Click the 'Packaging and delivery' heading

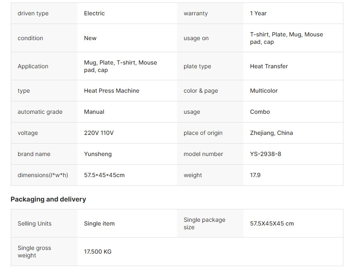pyautogui.click(x=48, y=199)
